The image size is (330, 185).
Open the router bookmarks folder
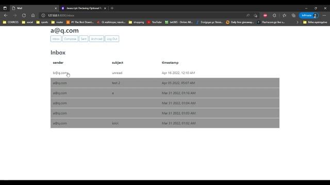(x=57, y=22)
